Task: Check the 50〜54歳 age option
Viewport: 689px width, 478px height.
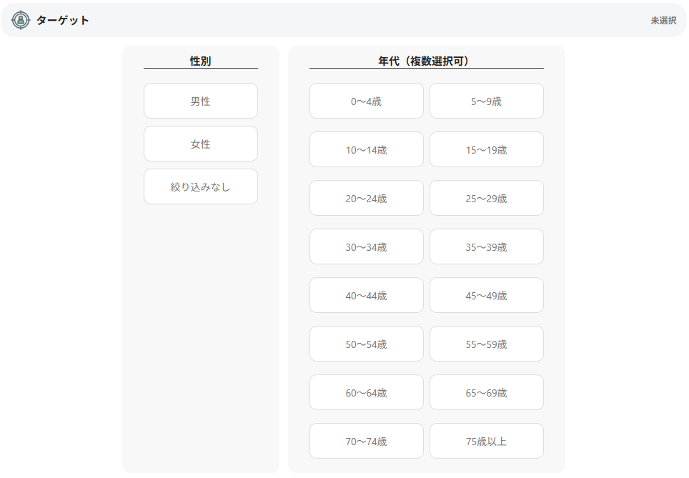Action: click(366, 344)
